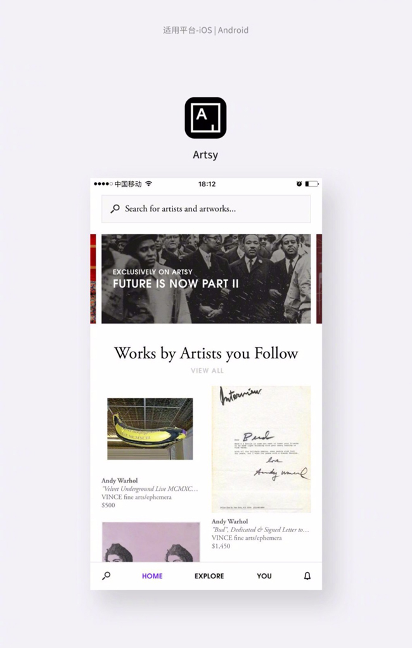Select the 'Bud', Dedicated & Signed Letter title

coord(260,530)
